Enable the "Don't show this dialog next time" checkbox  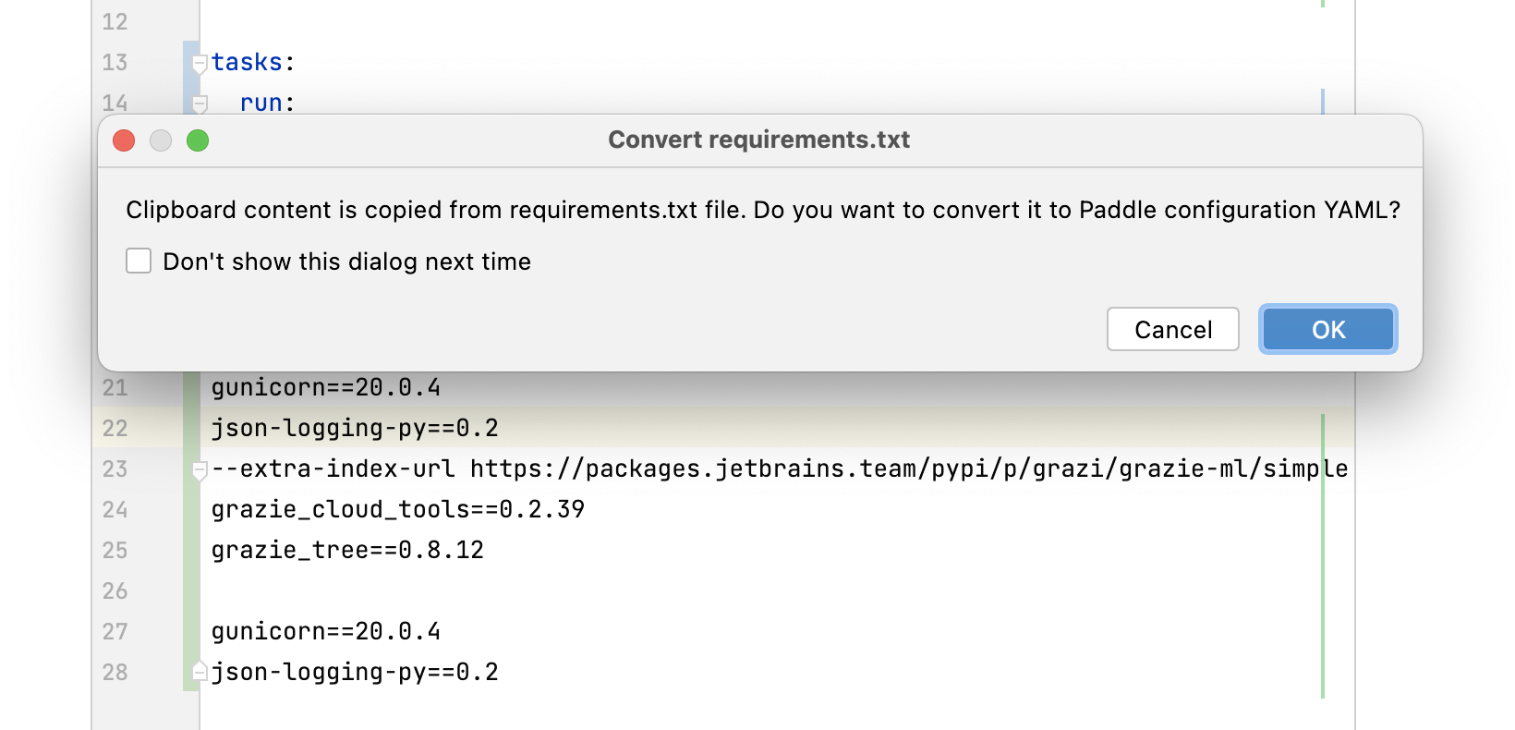coord(139,262)
